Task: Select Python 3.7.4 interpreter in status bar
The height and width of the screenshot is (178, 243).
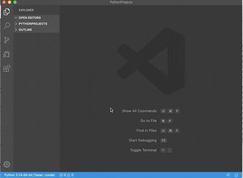Action: (30, 175)
